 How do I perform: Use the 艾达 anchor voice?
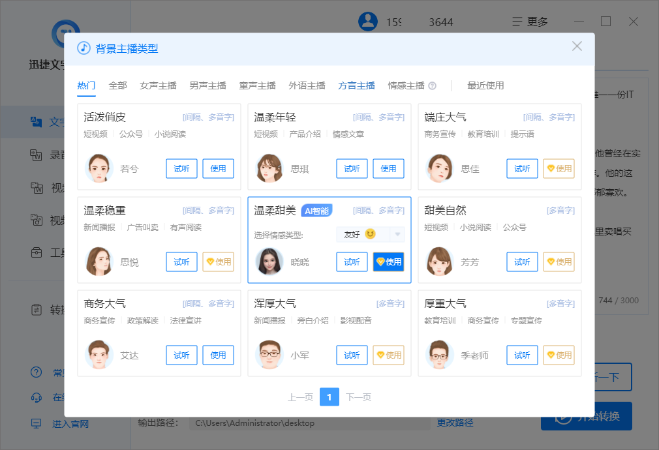[218, 355]
